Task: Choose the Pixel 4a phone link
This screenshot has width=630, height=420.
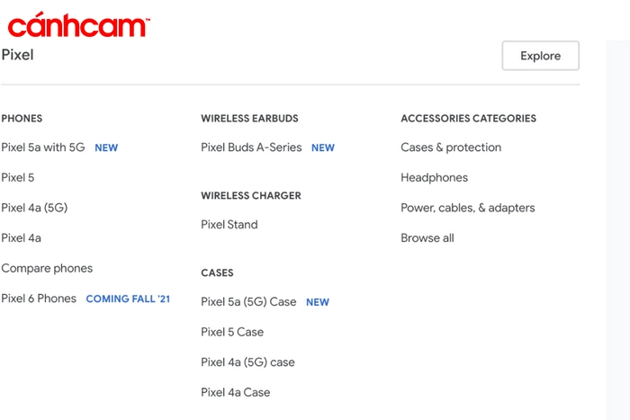Action: click(22, 237)
